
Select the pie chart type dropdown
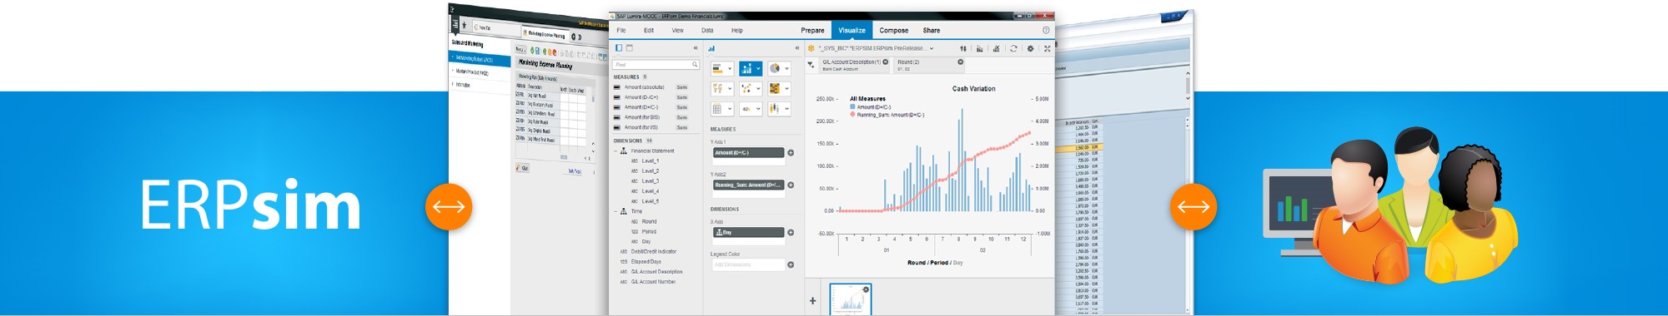[779, 68]
